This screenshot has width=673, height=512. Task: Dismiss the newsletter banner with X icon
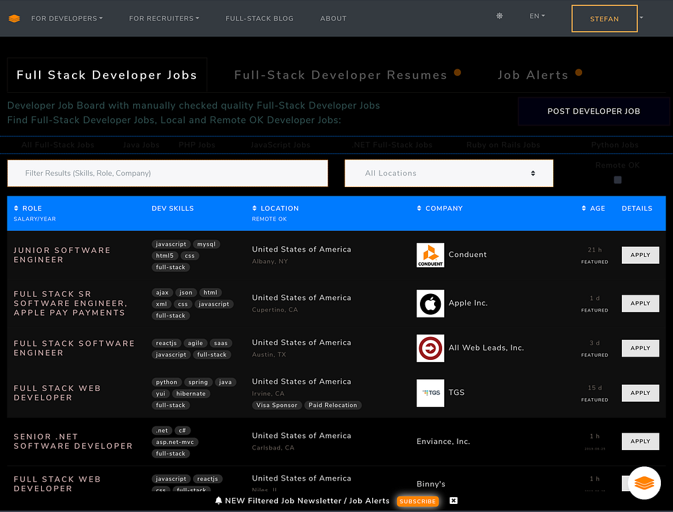[454, 501]
